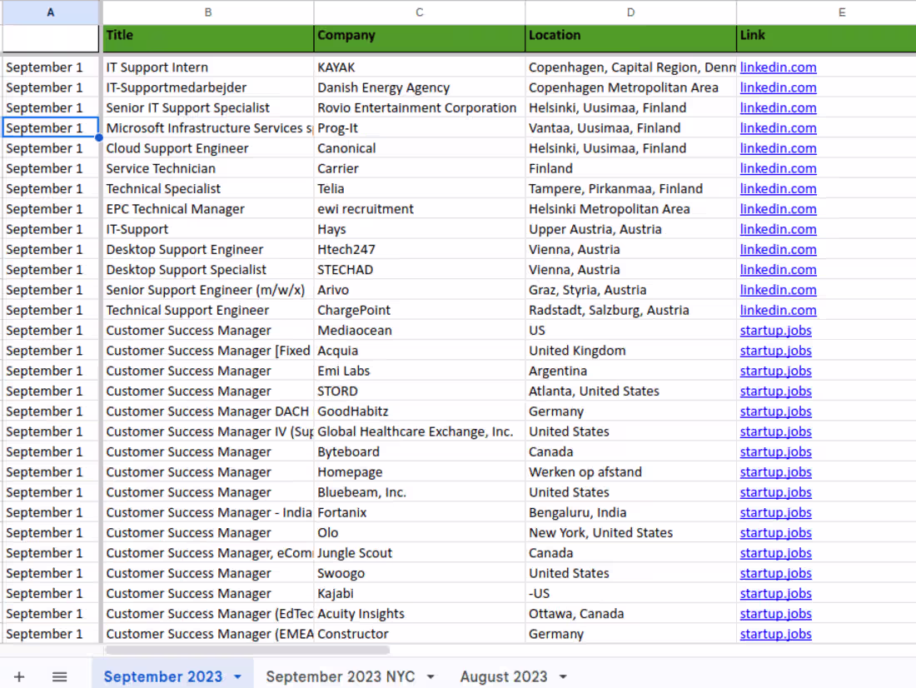
Task: Select Graz, Styria, Austria cell
Action: pyautogui.click(x=631, y=290)
